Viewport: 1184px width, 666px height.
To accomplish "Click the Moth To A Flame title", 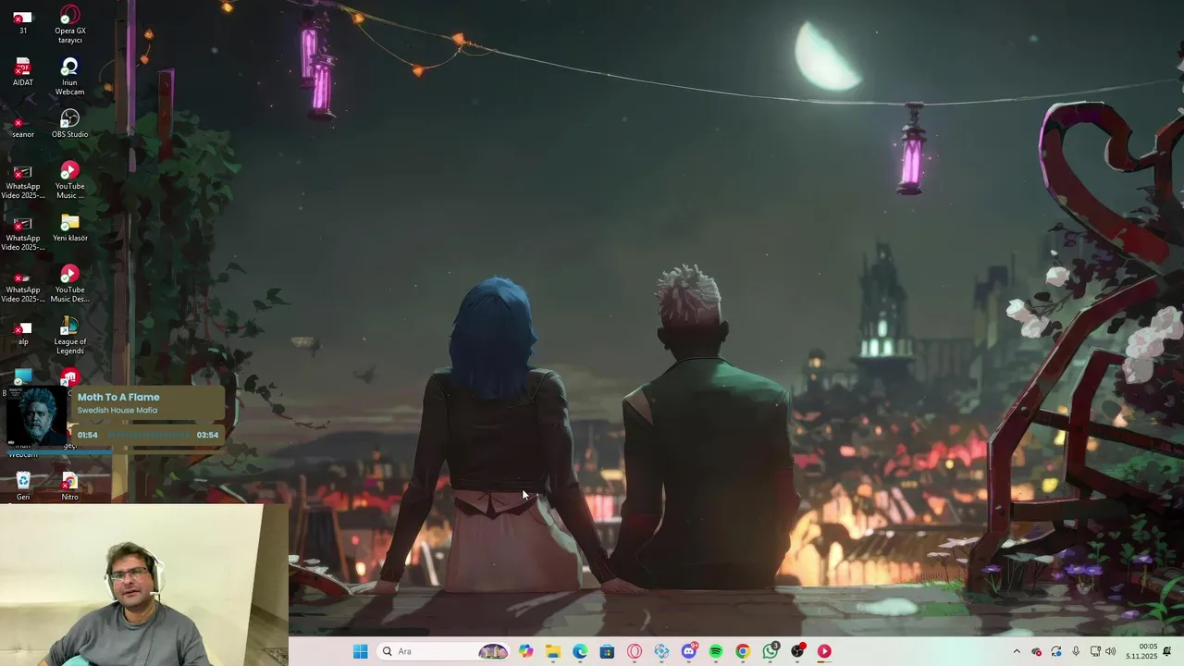I will 118,397.
